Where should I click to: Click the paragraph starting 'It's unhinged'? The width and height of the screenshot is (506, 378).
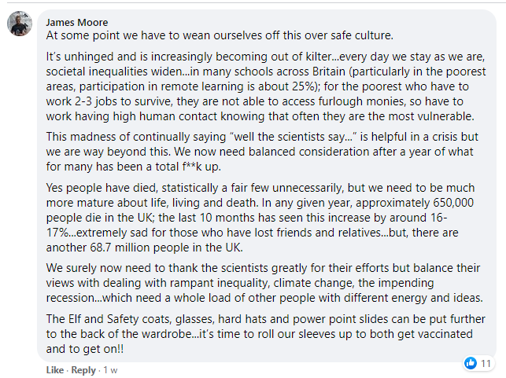tap(265, 86)
